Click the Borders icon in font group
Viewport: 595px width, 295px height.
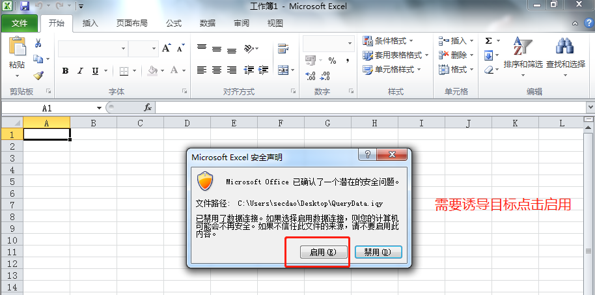pos(124,71)
